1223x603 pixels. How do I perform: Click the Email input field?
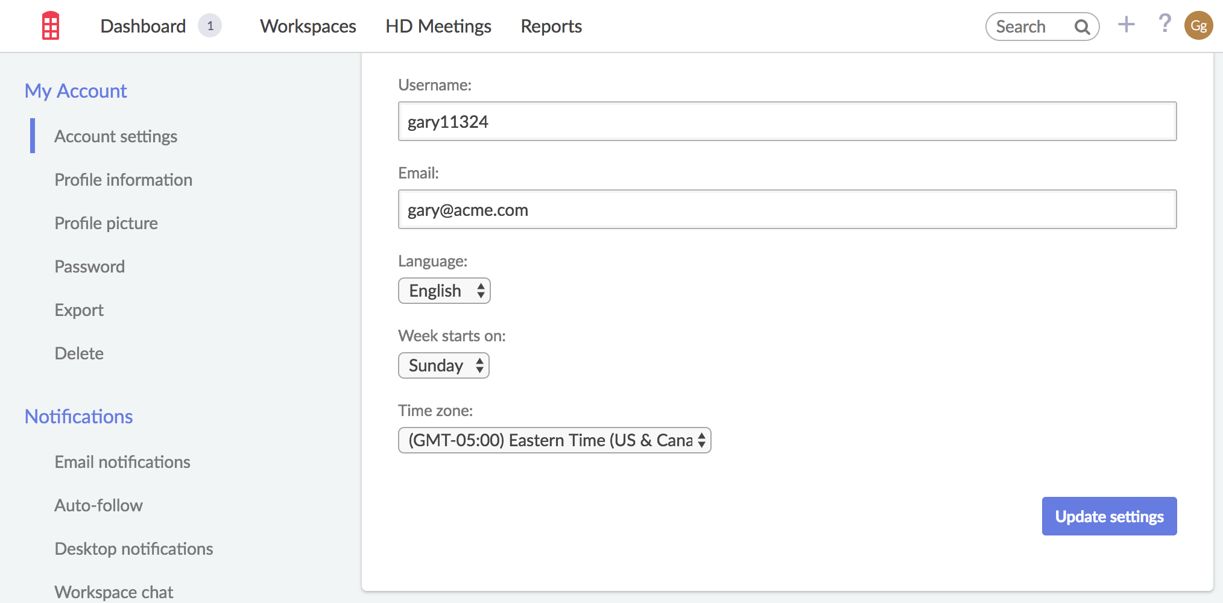(x=788, y=209)
